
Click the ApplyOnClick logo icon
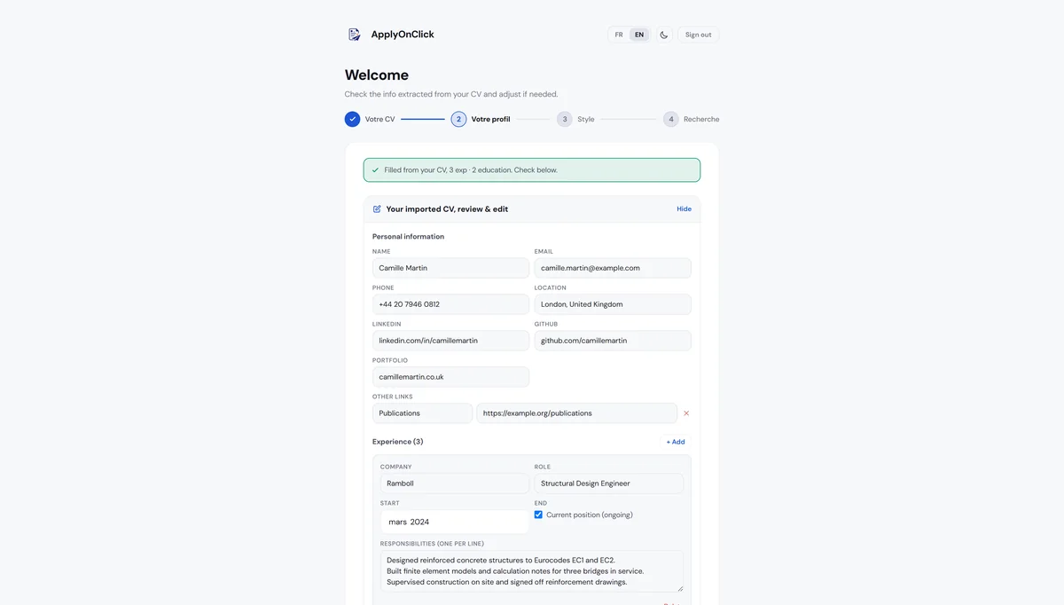(355, 35)
